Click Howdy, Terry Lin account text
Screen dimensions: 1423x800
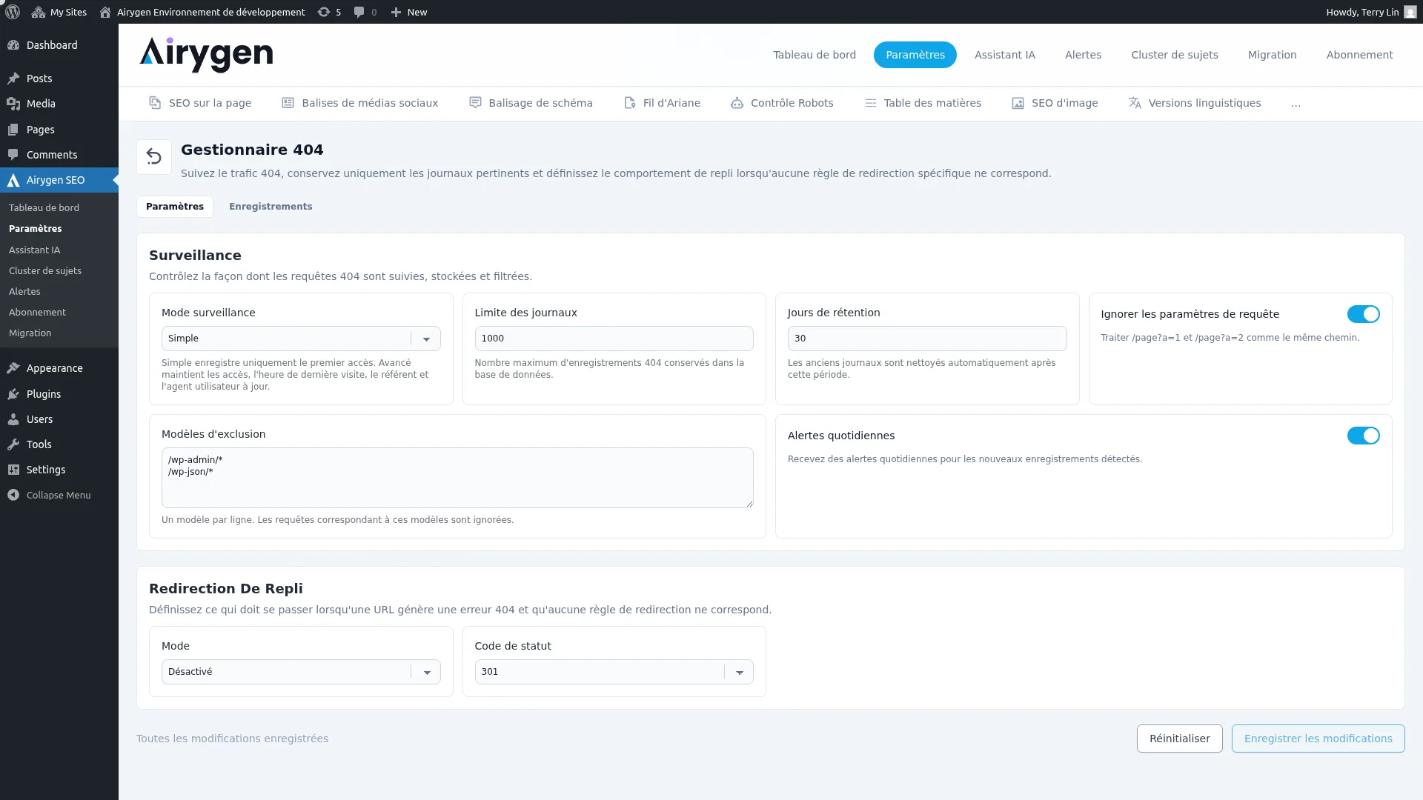click(x=1362, y=12)
